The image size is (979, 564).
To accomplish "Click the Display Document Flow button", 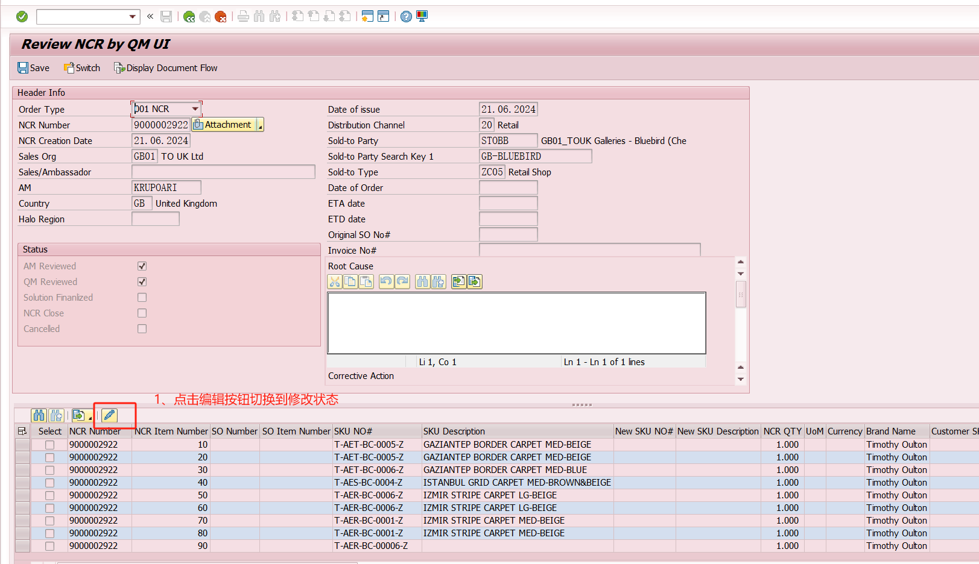I will tap(166, 68).
